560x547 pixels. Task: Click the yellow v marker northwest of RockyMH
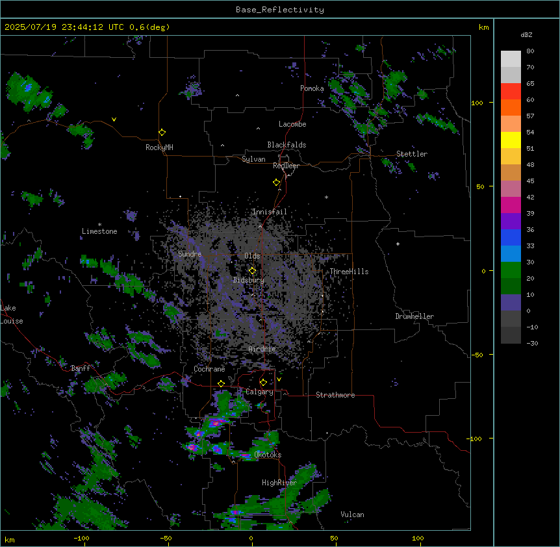[114, 120]
